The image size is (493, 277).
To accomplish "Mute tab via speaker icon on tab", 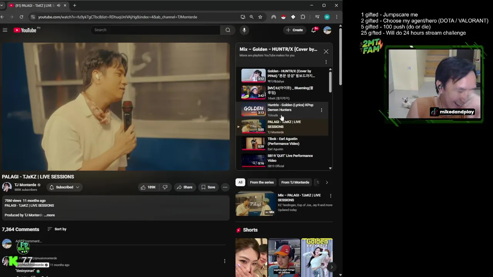I will point(59,5).
